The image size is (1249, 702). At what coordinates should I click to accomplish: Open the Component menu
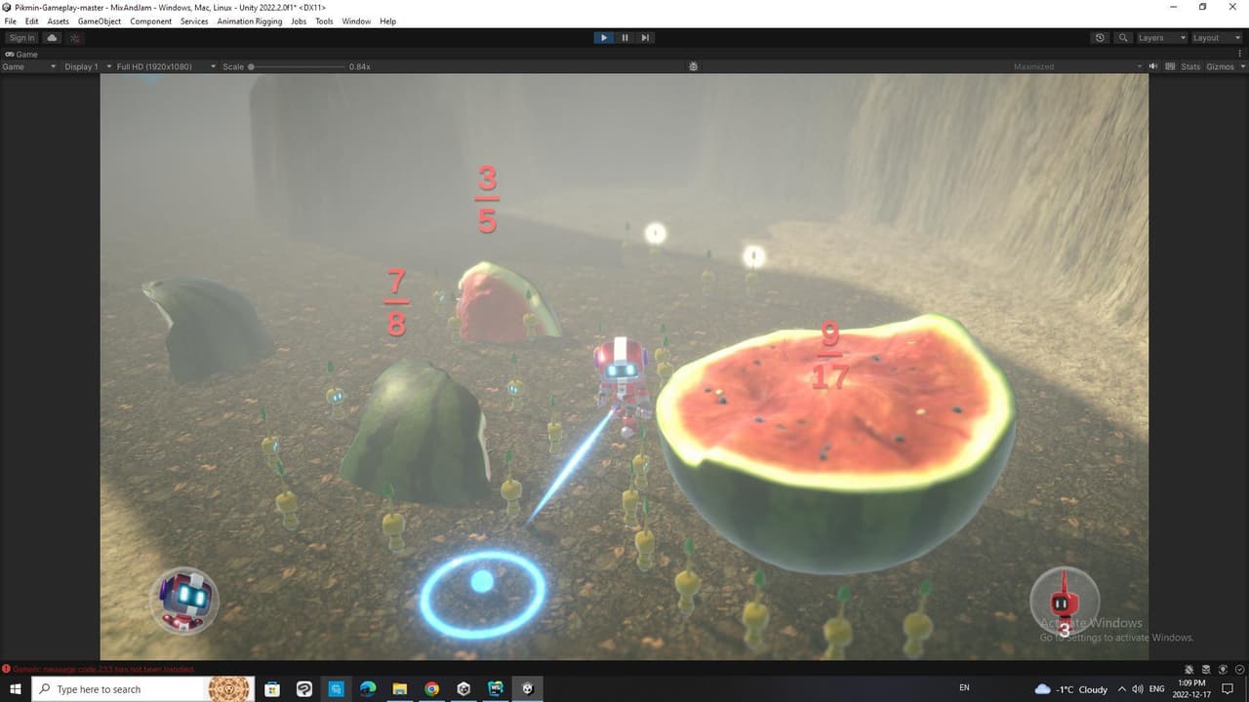click(151, 21)
